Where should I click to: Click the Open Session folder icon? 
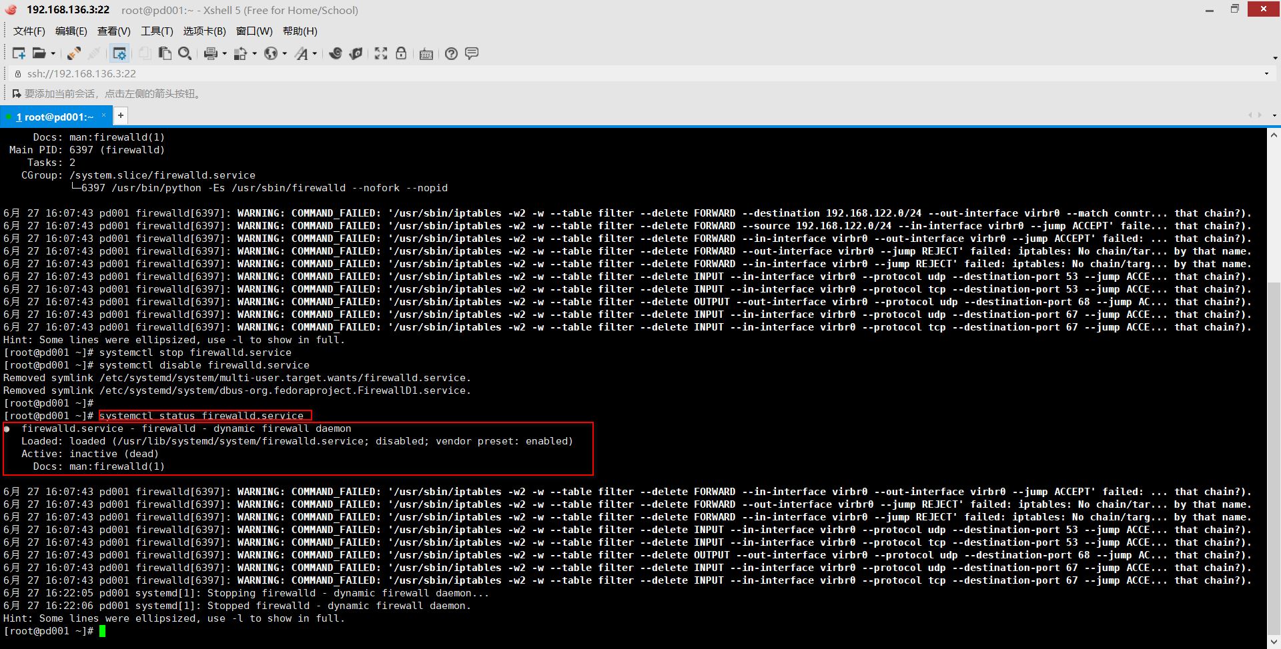[x=39, y=53]
